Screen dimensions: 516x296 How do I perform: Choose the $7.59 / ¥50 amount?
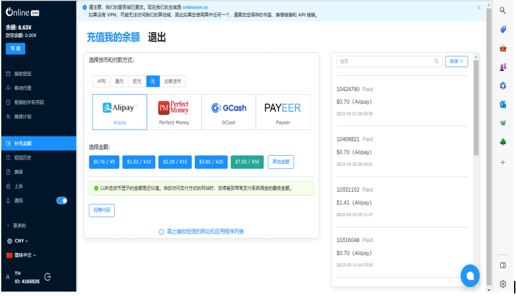[x=247, y=162]
